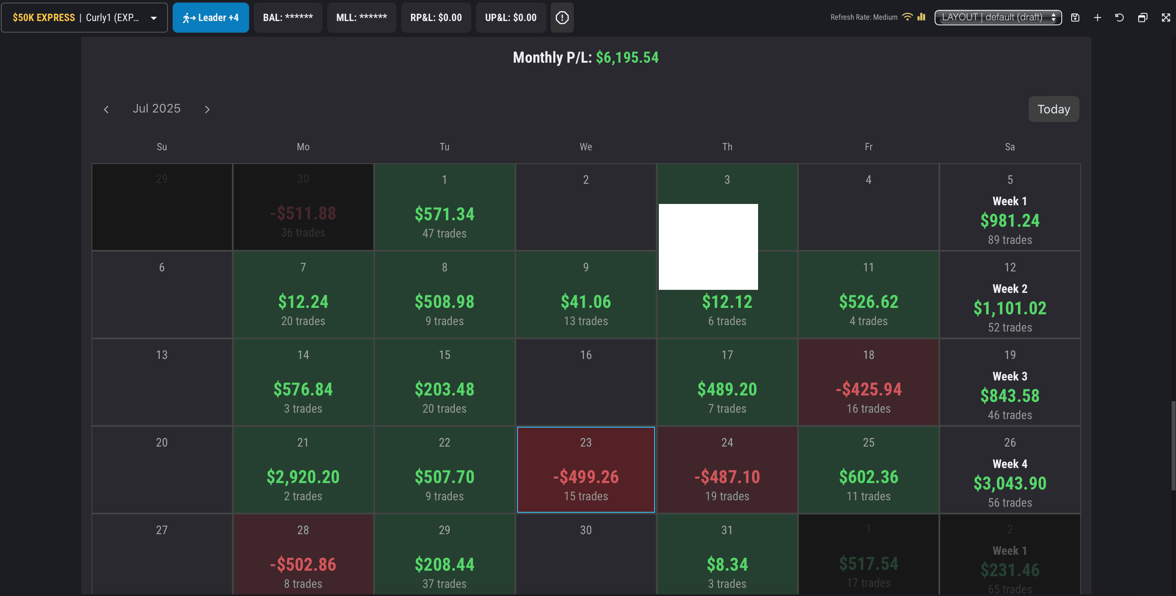
Task: Click the reset layout circular arrow icon
Action: click(1119, 17)
